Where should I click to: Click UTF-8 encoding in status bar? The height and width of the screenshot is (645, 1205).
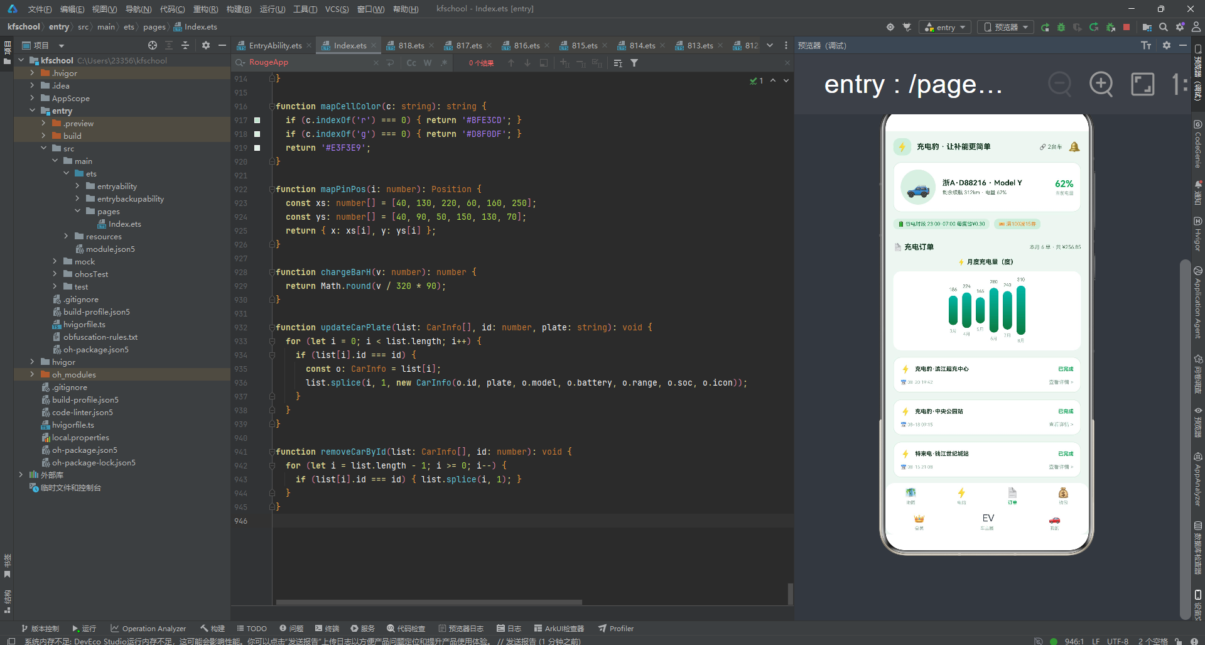(1118, 641)
